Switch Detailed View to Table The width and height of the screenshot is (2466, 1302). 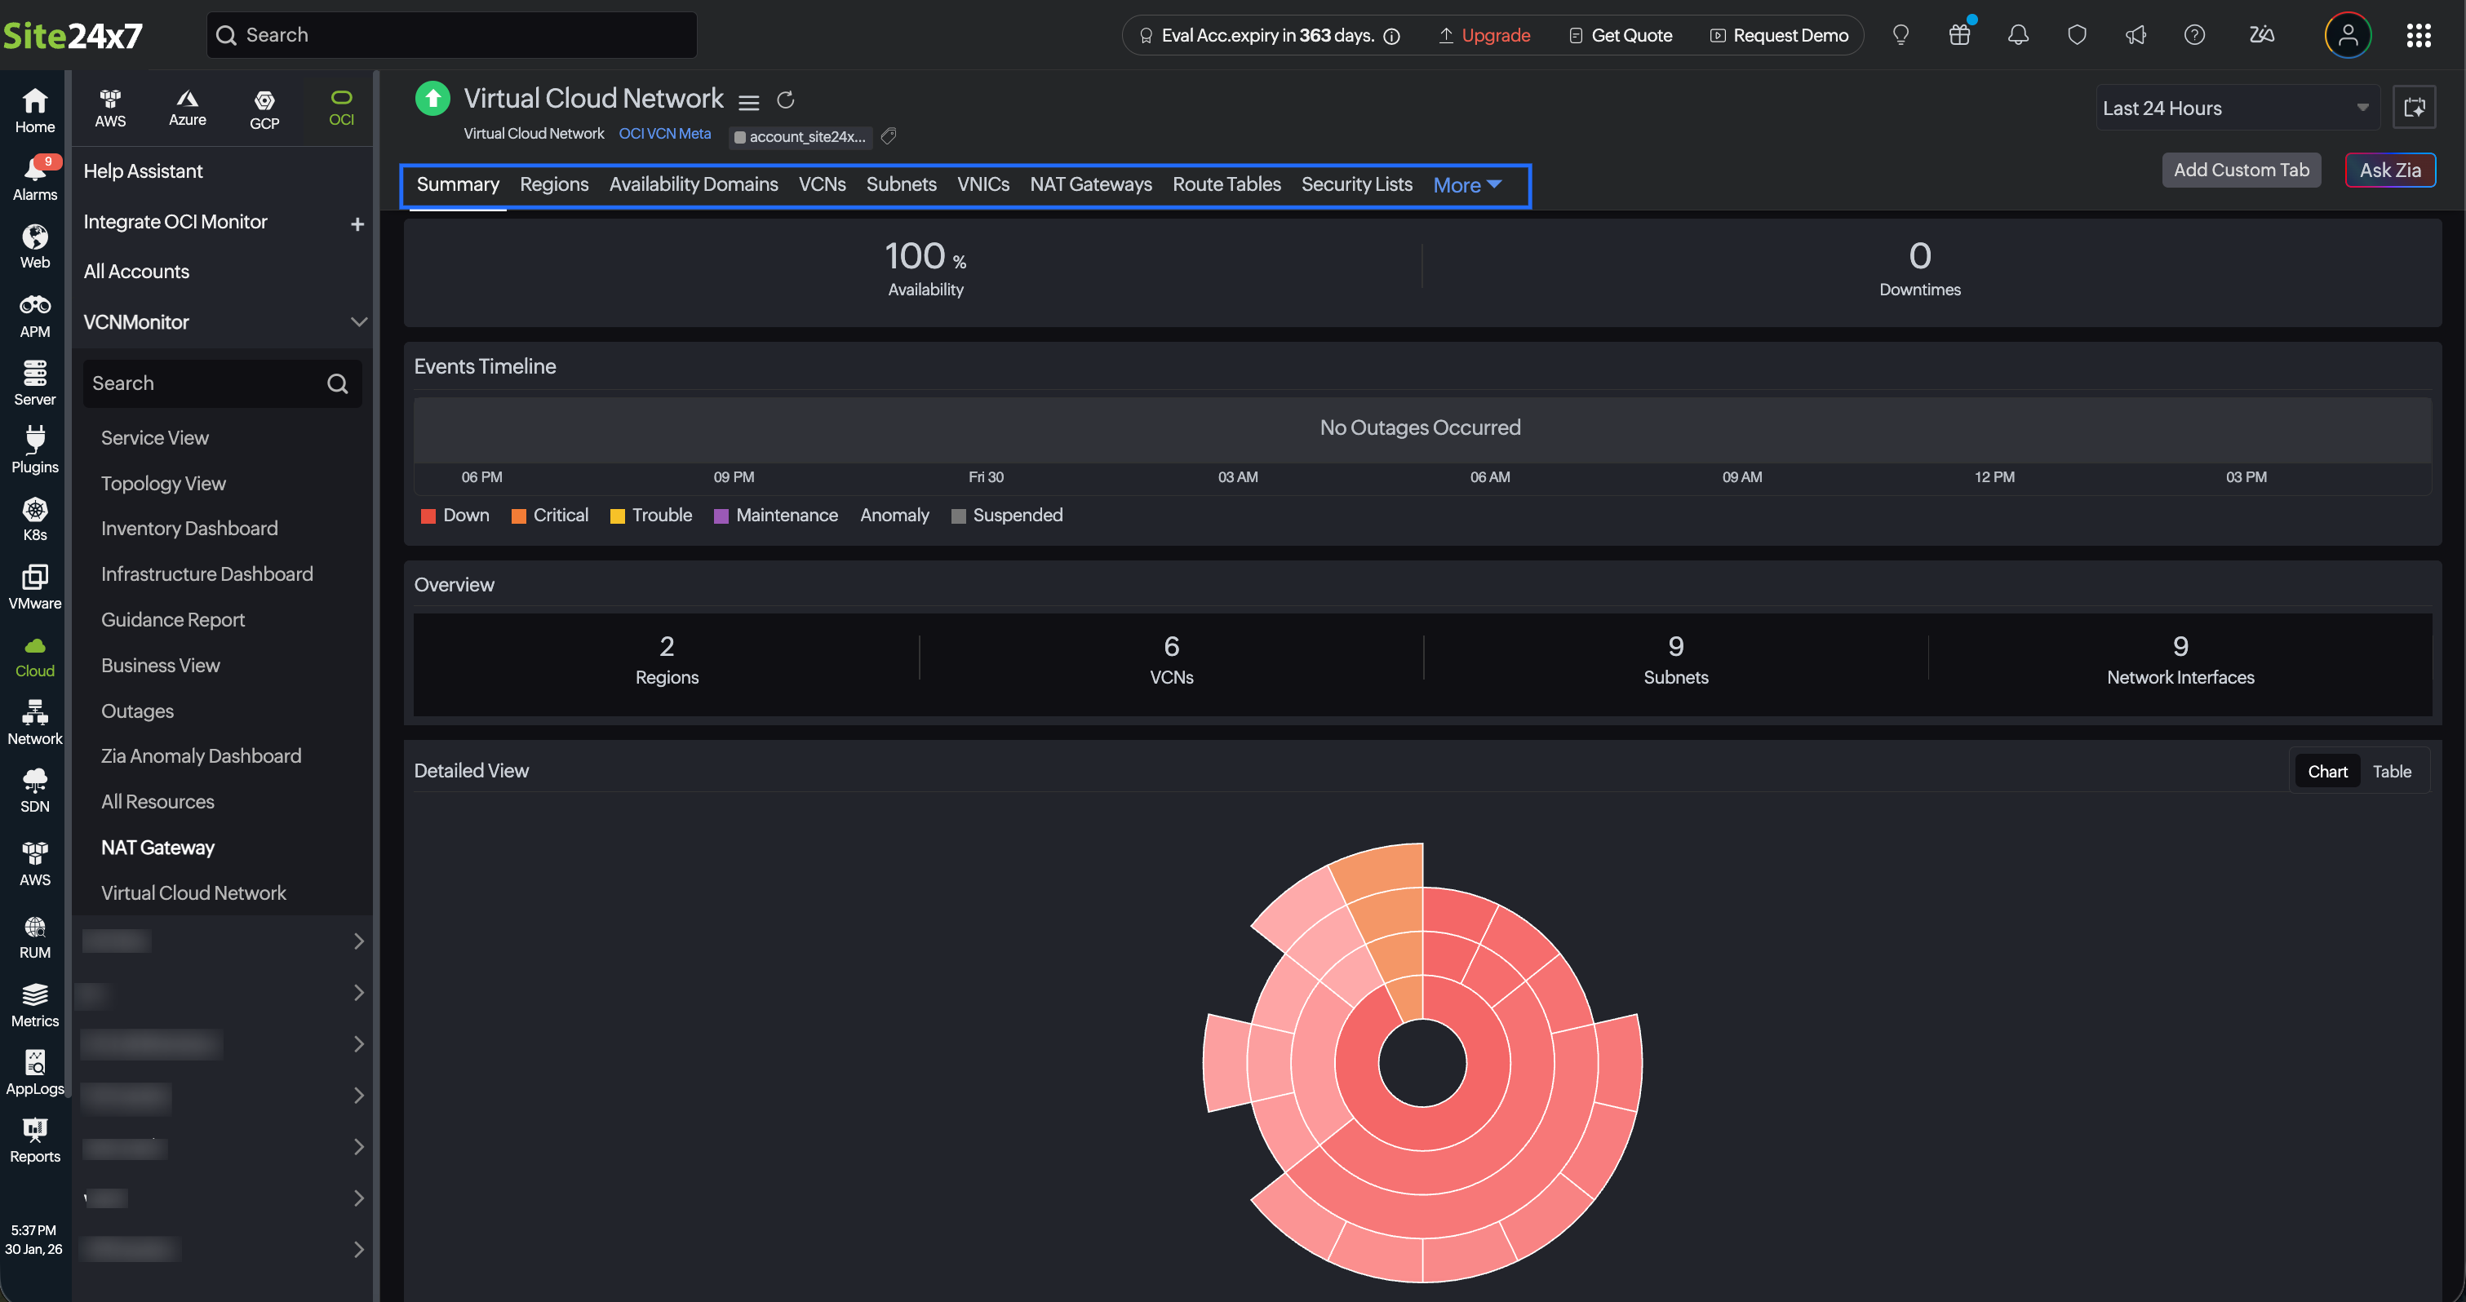coord(2391,771)
